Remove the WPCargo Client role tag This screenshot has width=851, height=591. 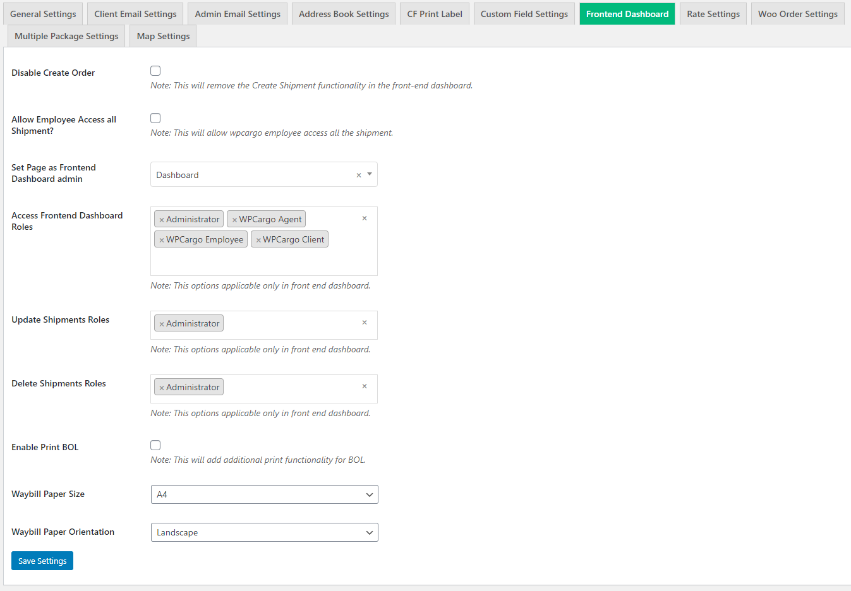(x=258, y=240)
